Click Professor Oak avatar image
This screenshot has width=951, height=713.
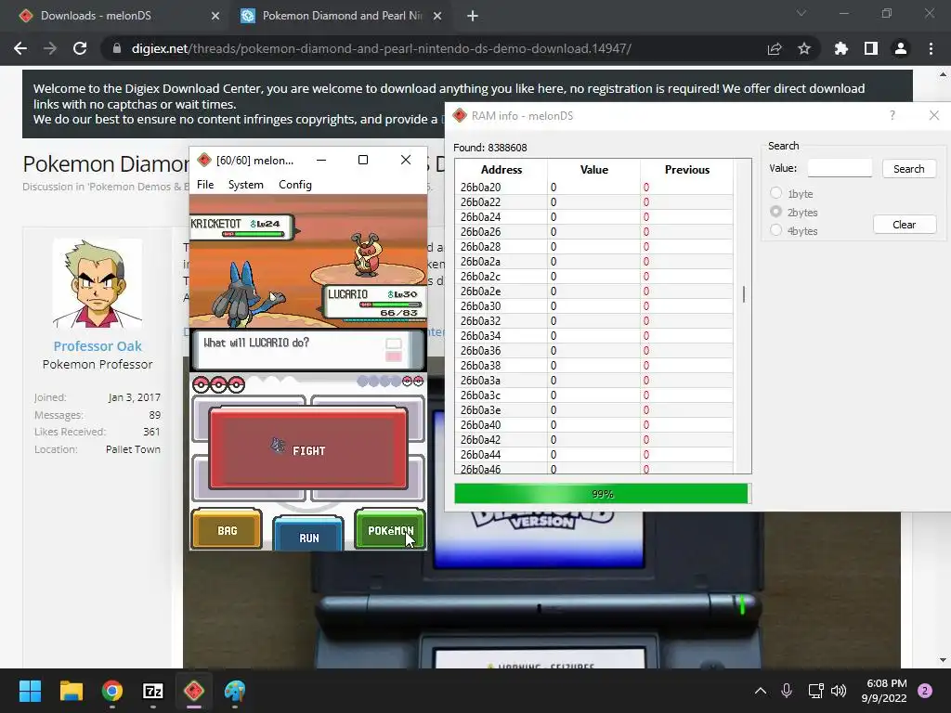97,283
